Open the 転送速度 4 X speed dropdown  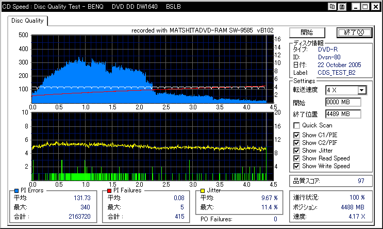[x=362, y=90]
